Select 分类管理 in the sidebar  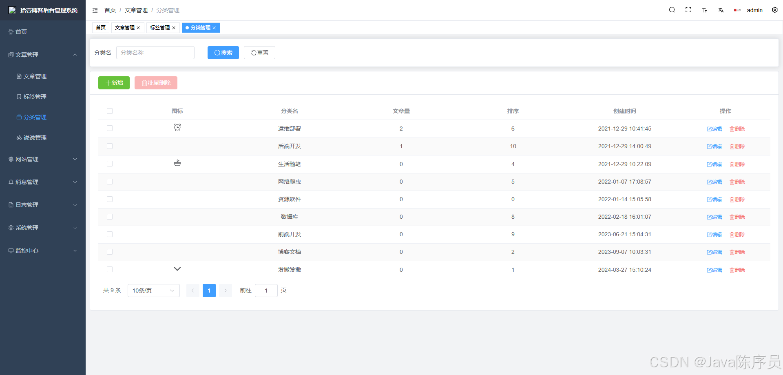[x=43, y=117]
